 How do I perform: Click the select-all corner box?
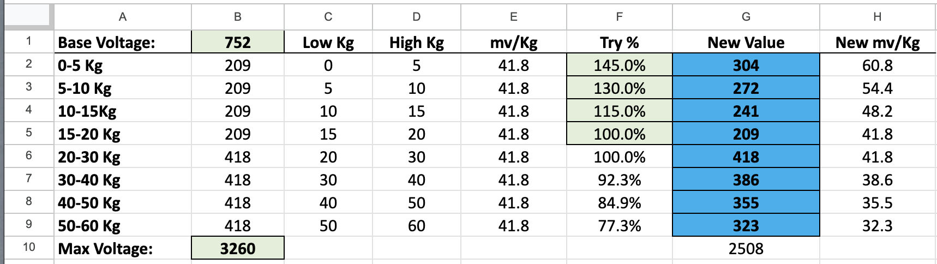pos(29,16)
